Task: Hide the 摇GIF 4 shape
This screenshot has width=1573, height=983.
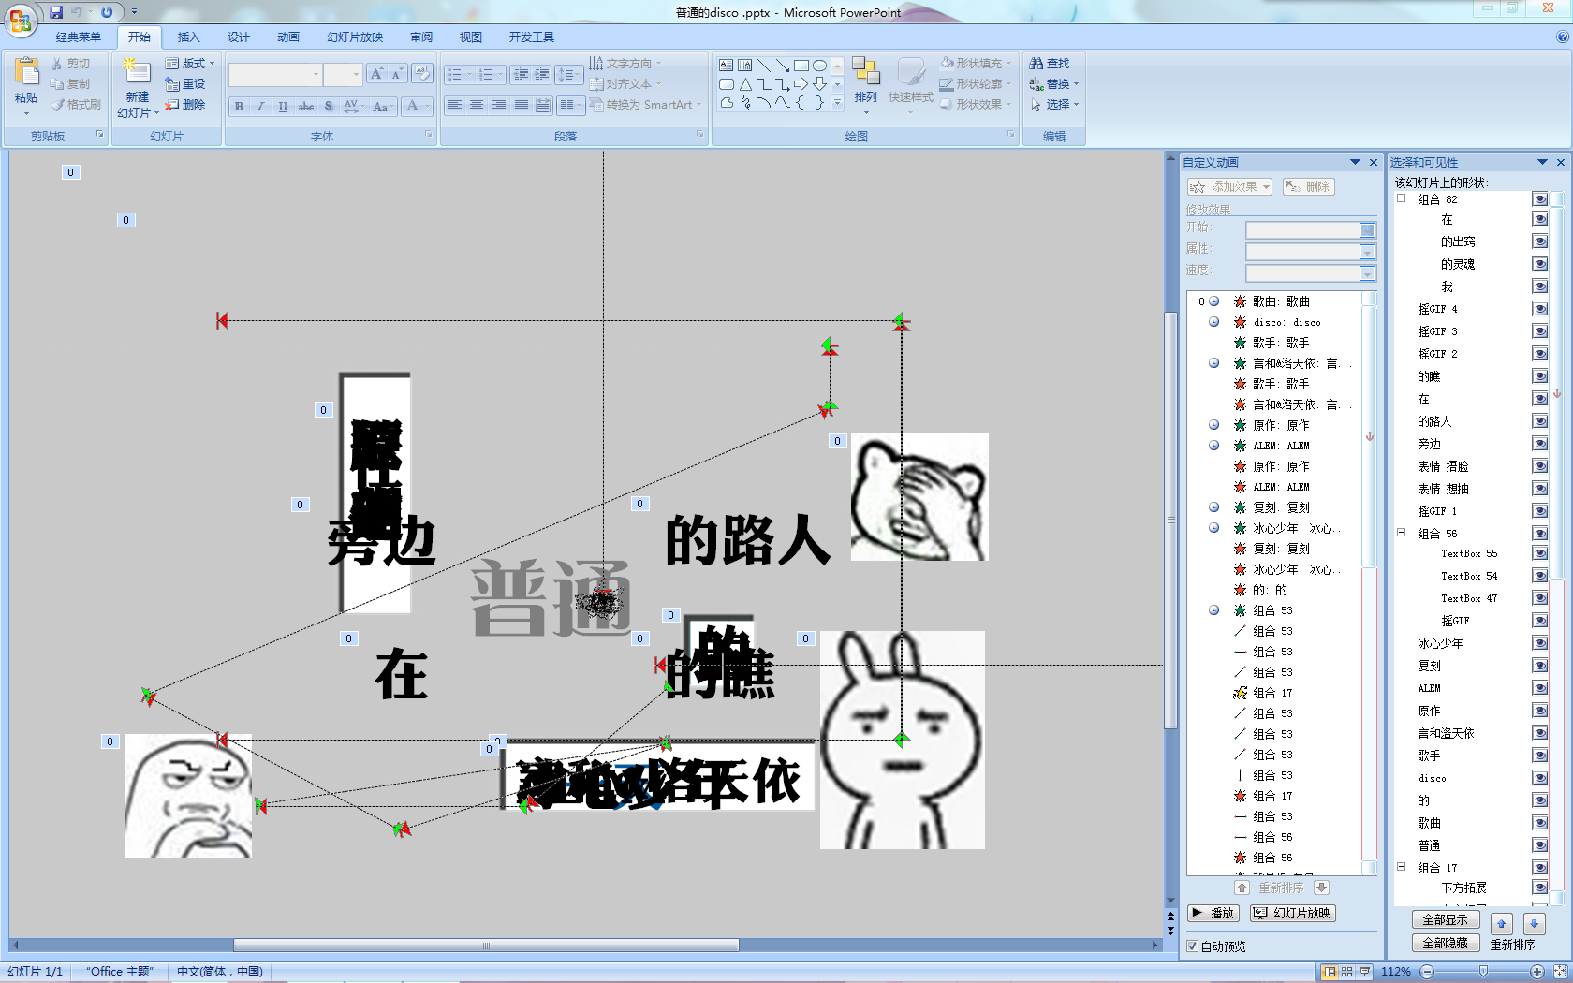Action: click(x=1539, y=309)
